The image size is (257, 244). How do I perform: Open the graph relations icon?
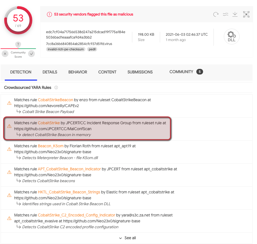point(246,14)
